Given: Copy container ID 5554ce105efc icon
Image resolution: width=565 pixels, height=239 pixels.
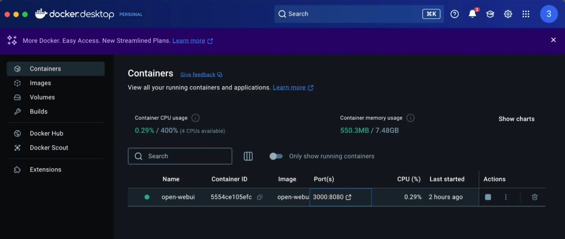Looking at the screenshot, I should 259,197.
